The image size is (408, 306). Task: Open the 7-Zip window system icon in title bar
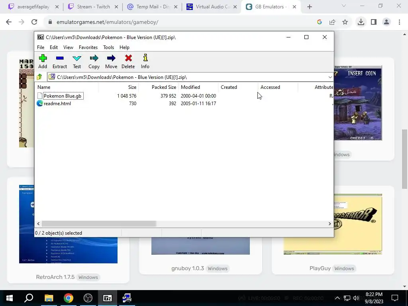[40, 37]
